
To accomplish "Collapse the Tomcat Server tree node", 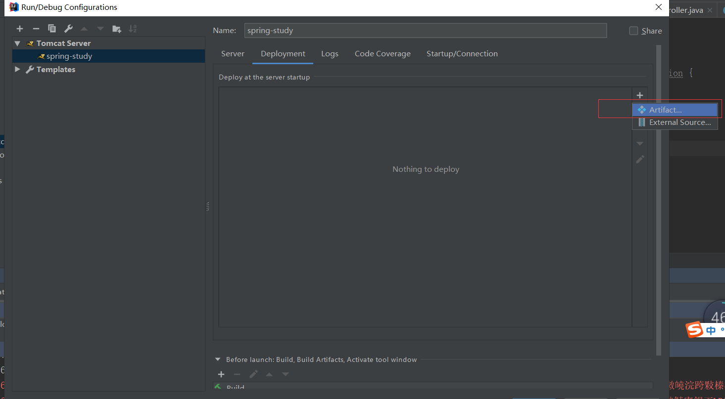I will (18, 43).
